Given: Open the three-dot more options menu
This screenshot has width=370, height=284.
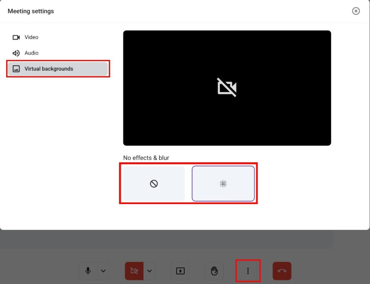Looking at the screenshot, I should click(x=248, y=271).
